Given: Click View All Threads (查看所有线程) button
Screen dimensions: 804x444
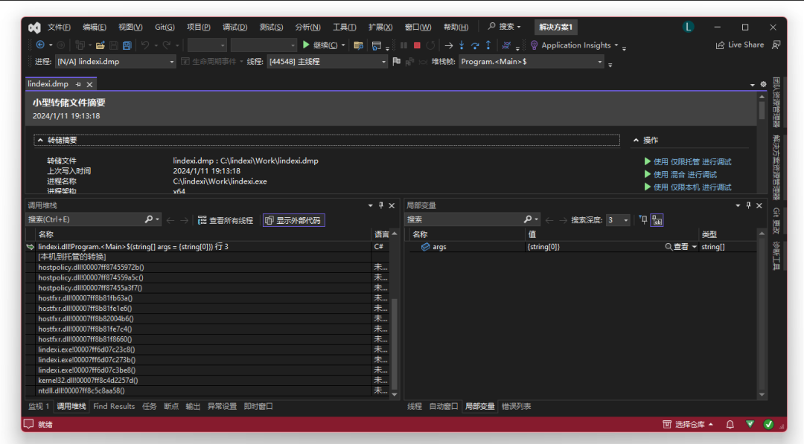Looking at the screenshot, I should (226, 220).
